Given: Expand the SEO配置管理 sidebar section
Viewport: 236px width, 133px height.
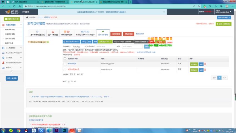Looking at the screenshot, I should pyautogui.click(x=12, y=48).
